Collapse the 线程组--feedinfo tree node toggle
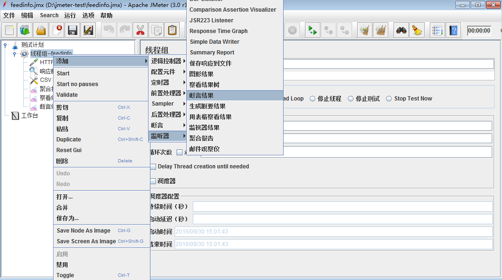 pos(14,53)
